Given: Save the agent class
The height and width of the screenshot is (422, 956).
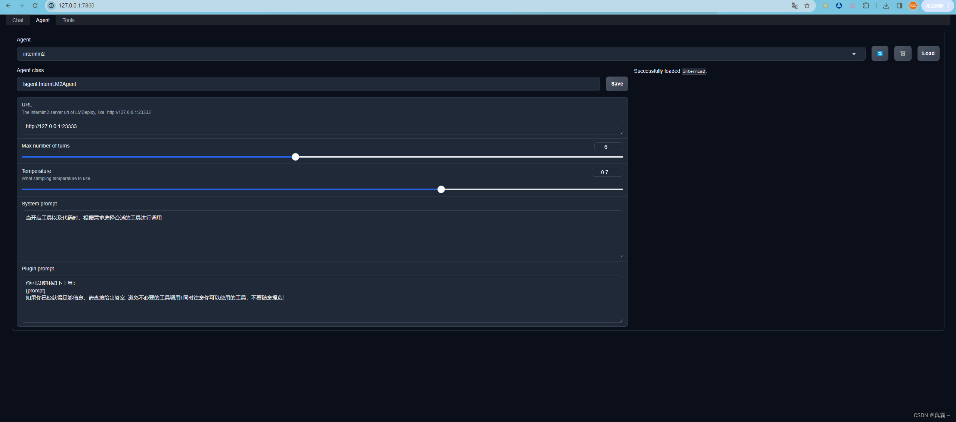Looking at the screenshot, I should tap(617, 84).
